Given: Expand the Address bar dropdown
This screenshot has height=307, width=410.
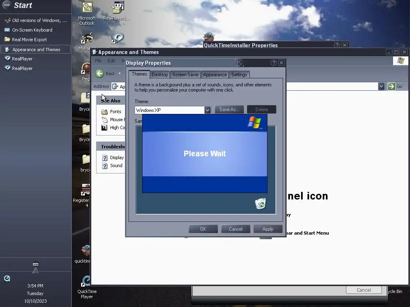Looking at the screenshot, I should [381, 86].
